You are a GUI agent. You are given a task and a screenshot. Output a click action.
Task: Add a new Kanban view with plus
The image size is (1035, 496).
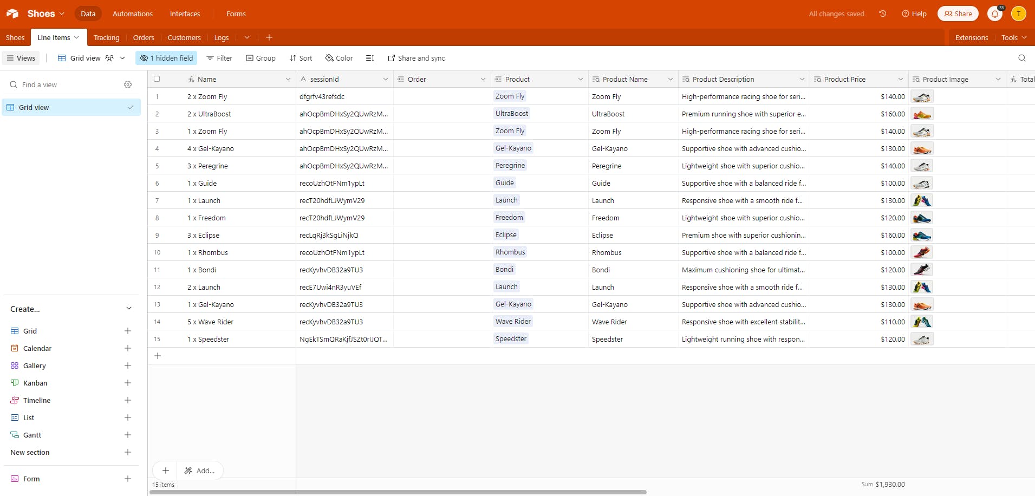128,383
